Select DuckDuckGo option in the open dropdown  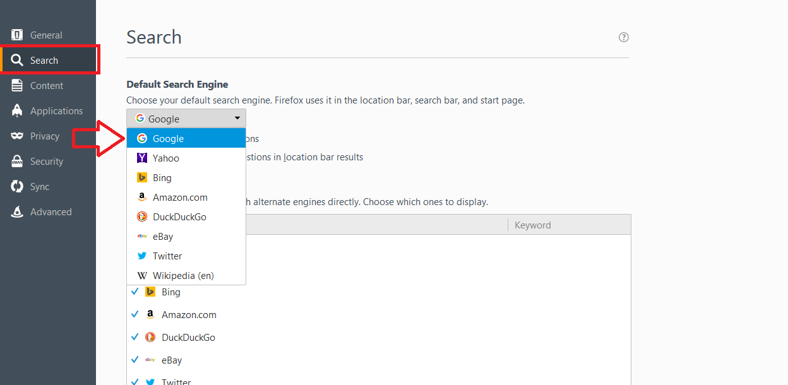(x=179, y=217)
